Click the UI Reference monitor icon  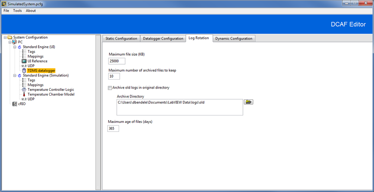pyautogui.click(x=24, y=61)
